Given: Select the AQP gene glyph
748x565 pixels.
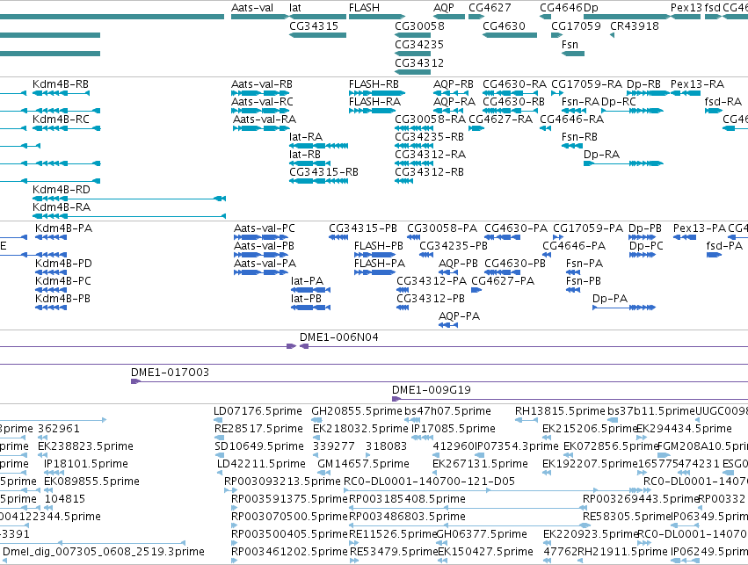Looking at the screenshot, I should pyautogui.click(x=449, y=17).
